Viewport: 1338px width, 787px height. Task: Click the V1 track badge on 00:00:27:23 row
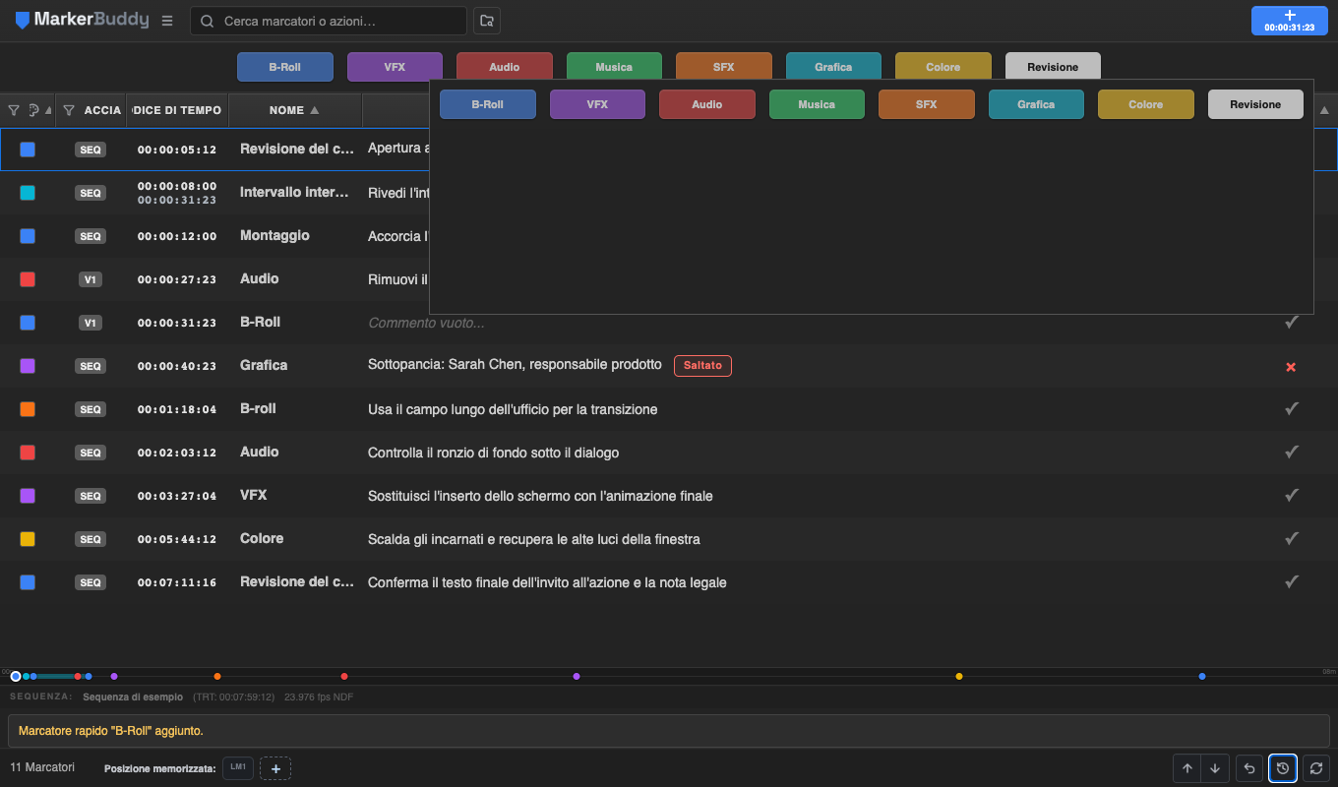[x=91, y=279]
